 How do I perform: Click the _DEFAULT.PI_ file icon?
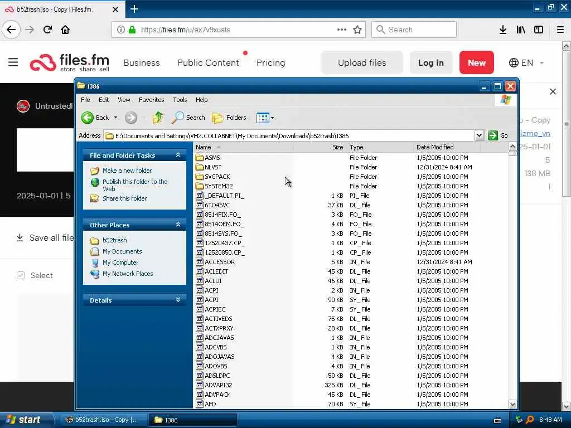(200, 196)
